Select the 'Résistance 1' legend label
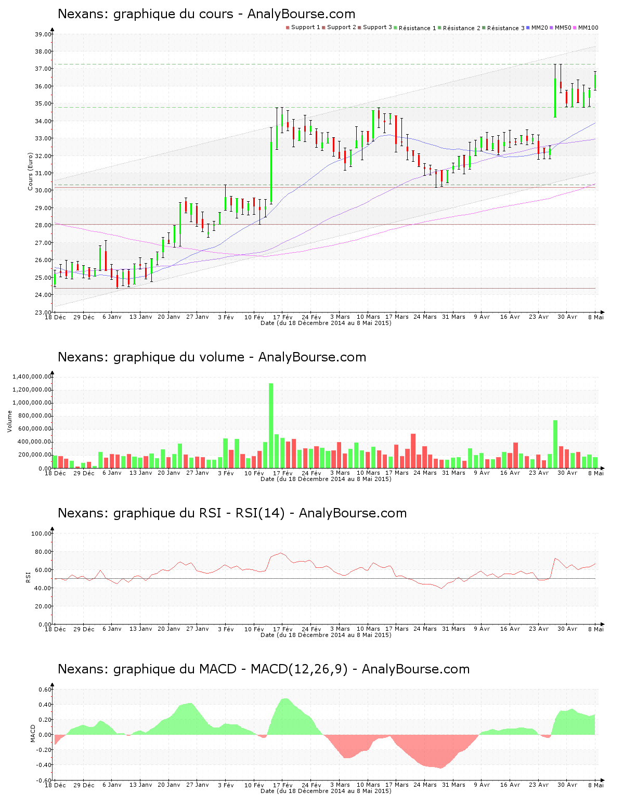 click(417, 28)
